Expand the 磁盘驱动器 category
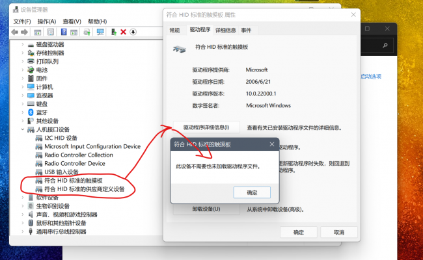This screenshot has width=423, height=260. coord(23,45)
